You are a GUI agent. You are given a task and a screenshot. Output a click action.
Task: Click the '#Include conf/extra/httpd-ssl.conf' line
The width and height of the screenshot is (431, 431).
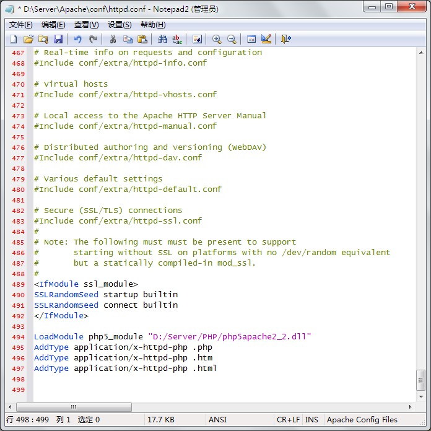point(118,221)
